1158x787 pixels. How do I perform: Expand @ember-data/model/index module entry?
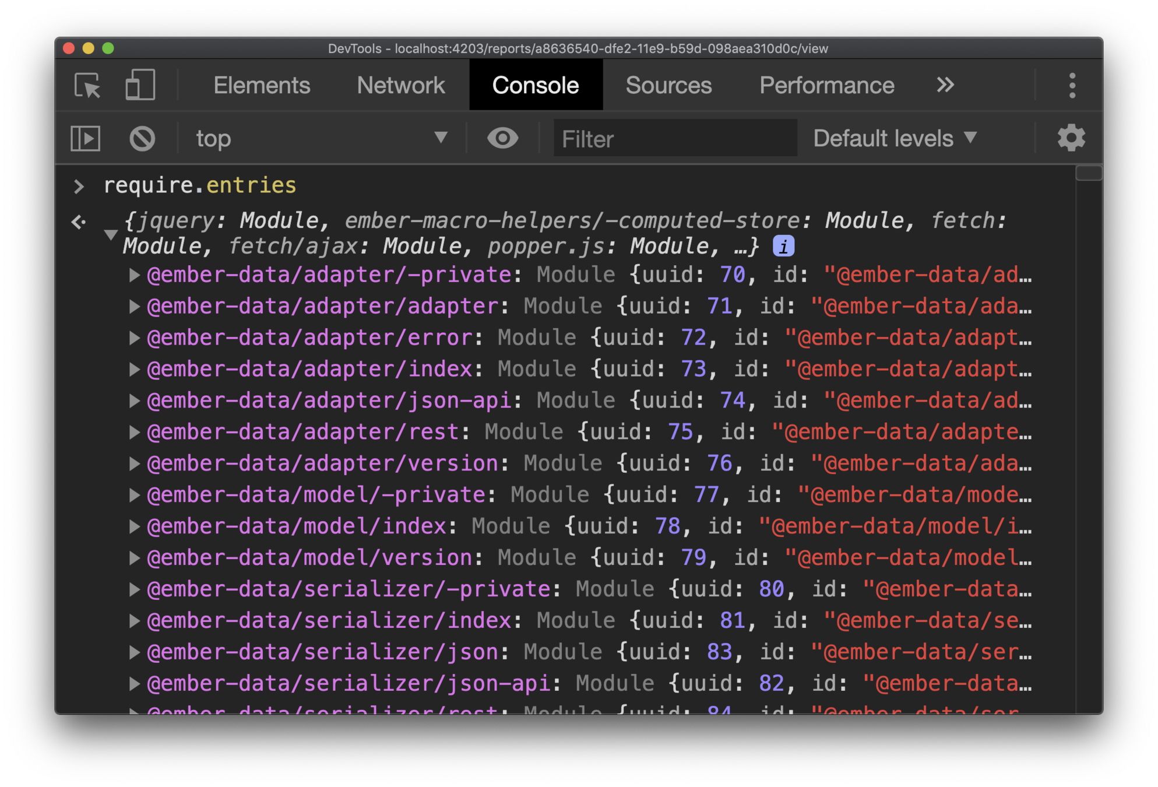134,527
